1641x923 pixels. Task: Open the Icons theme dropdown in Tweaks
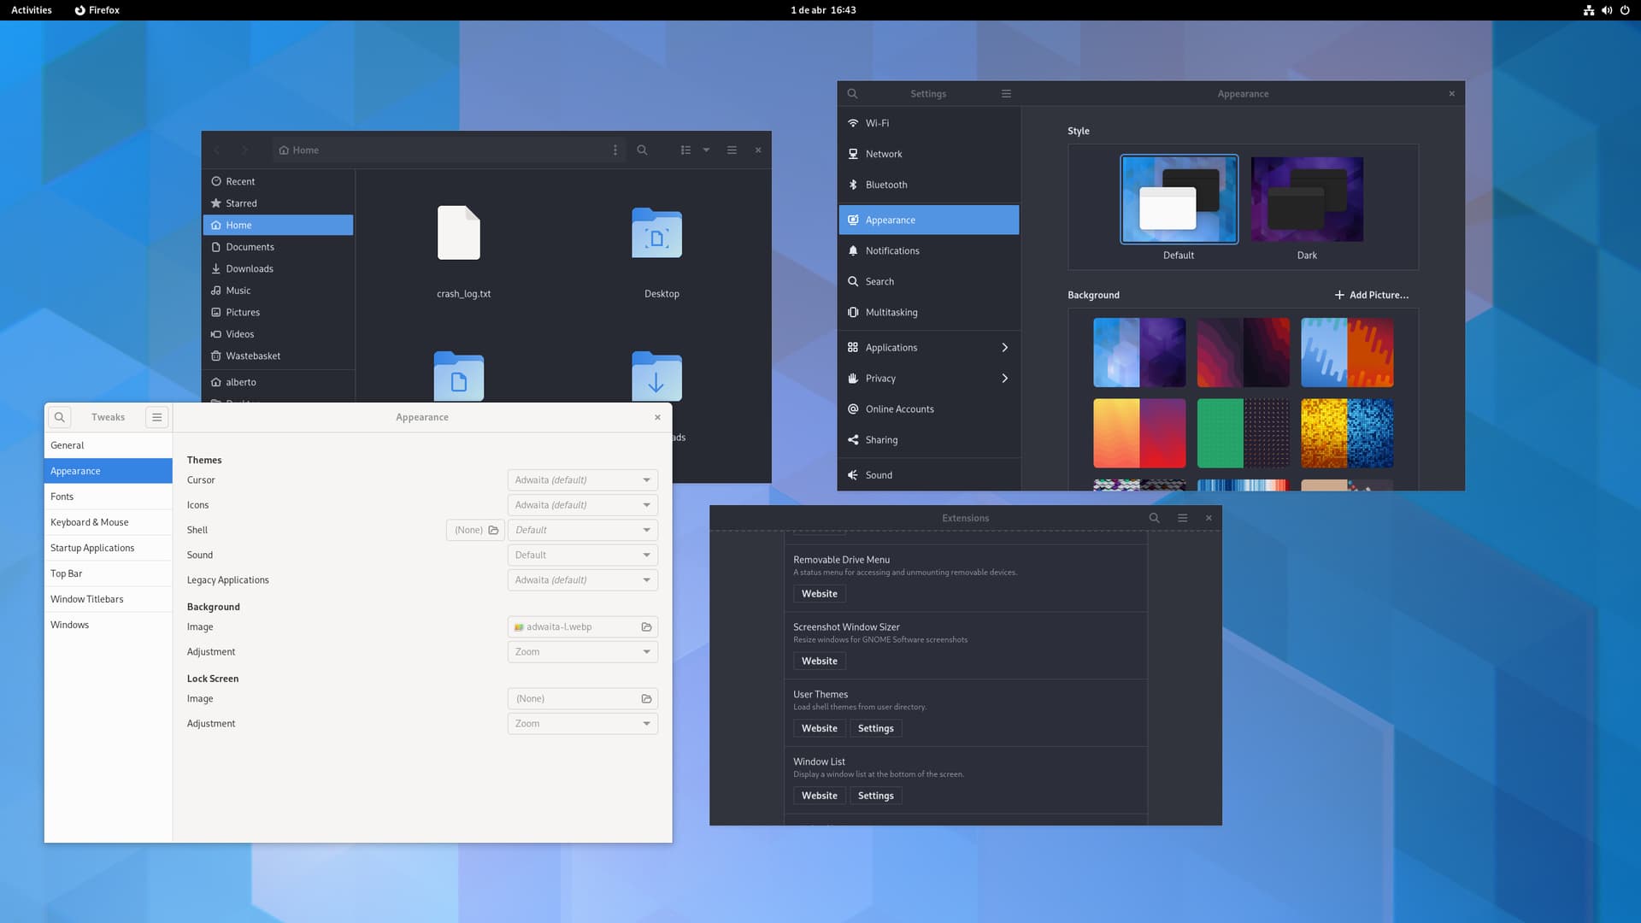tap(582, 505)
